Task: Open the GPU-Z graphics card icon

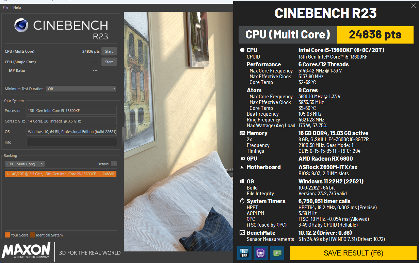Action: point(277,253)
